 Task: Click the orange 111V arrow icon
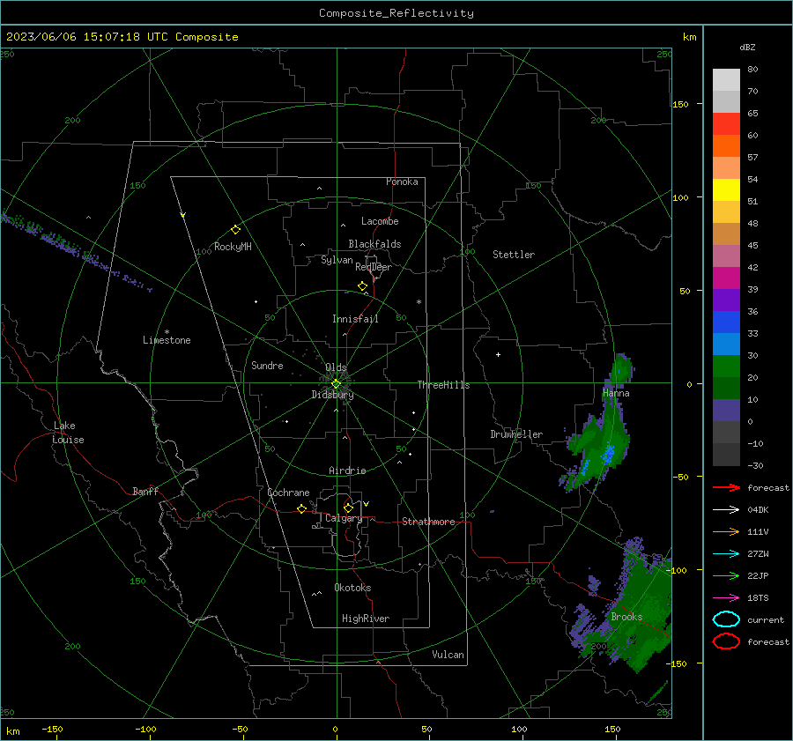[726, 531]
